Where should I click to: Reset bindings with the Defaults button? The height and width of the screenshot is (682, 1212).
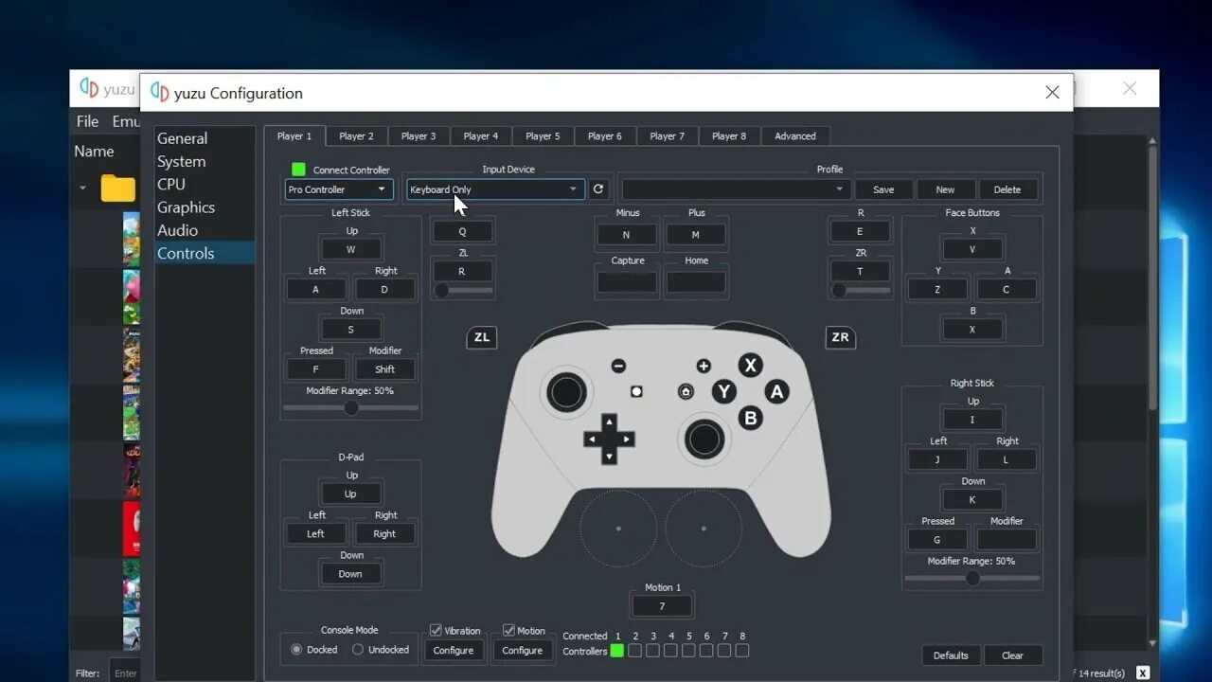[x=951, y=655]
